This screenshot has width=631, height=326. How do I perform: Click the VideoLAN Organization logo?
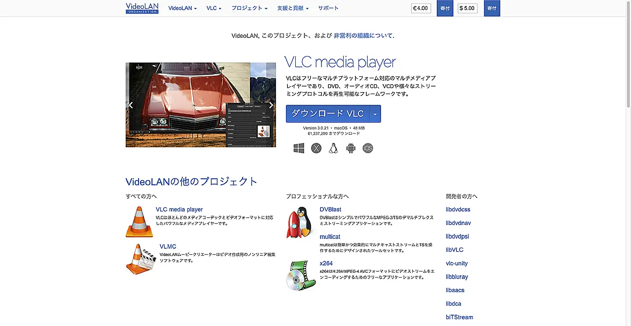[x=142, y=8]
